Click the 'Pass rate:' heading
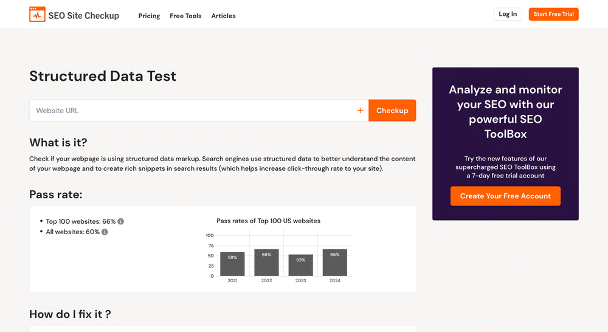This screenshot has height=332, width=608. click(x=56, y=195)
